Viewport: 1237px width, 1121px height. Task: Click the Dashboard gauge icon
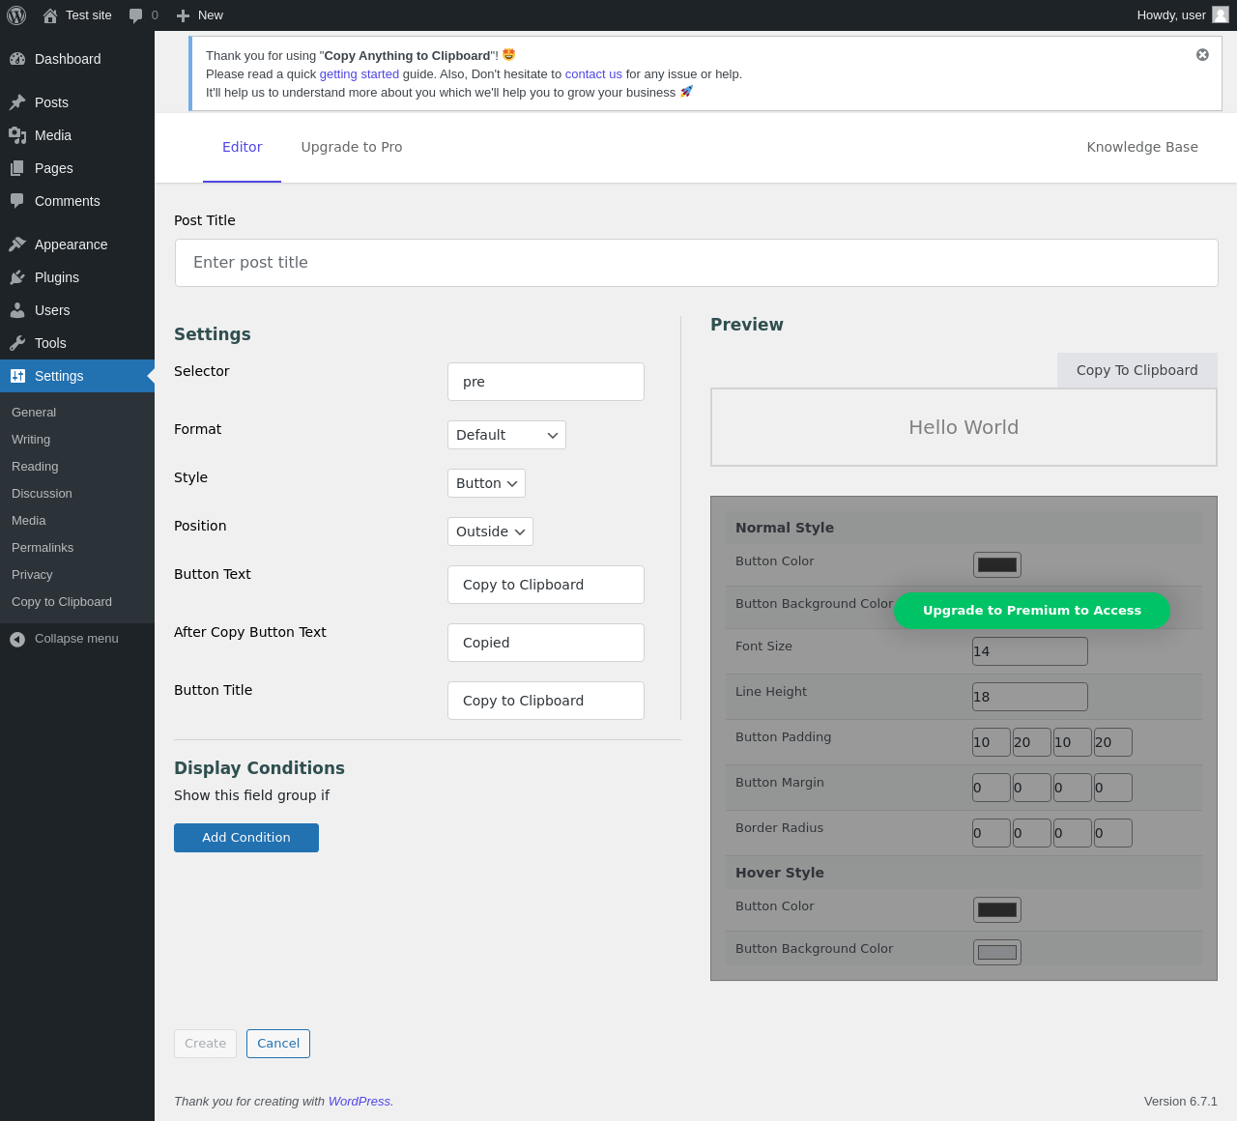tap(17, 59)
